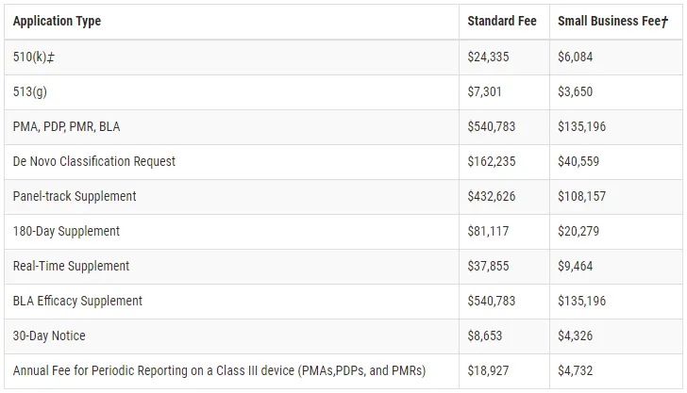Click the PMA, PDP, PMR, BLA cell

66,126
